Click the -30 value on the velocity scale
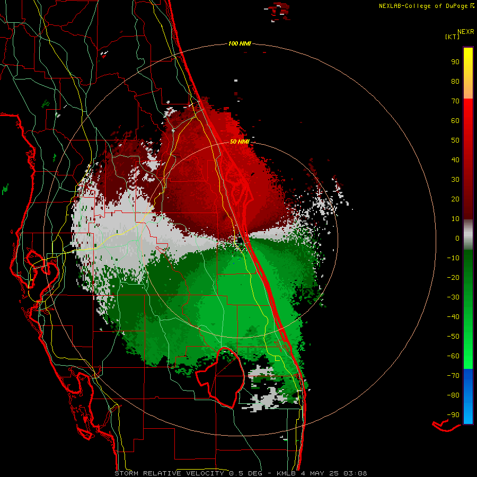The height and width of the screenshot is (477, 477). point(453,297)
